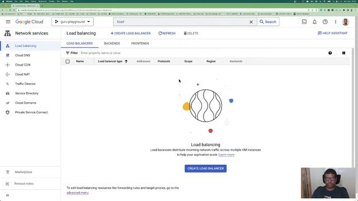This screenshot has width=358, height=201.
Task: Switch to the Frontends tab
Action: (140, 44)
